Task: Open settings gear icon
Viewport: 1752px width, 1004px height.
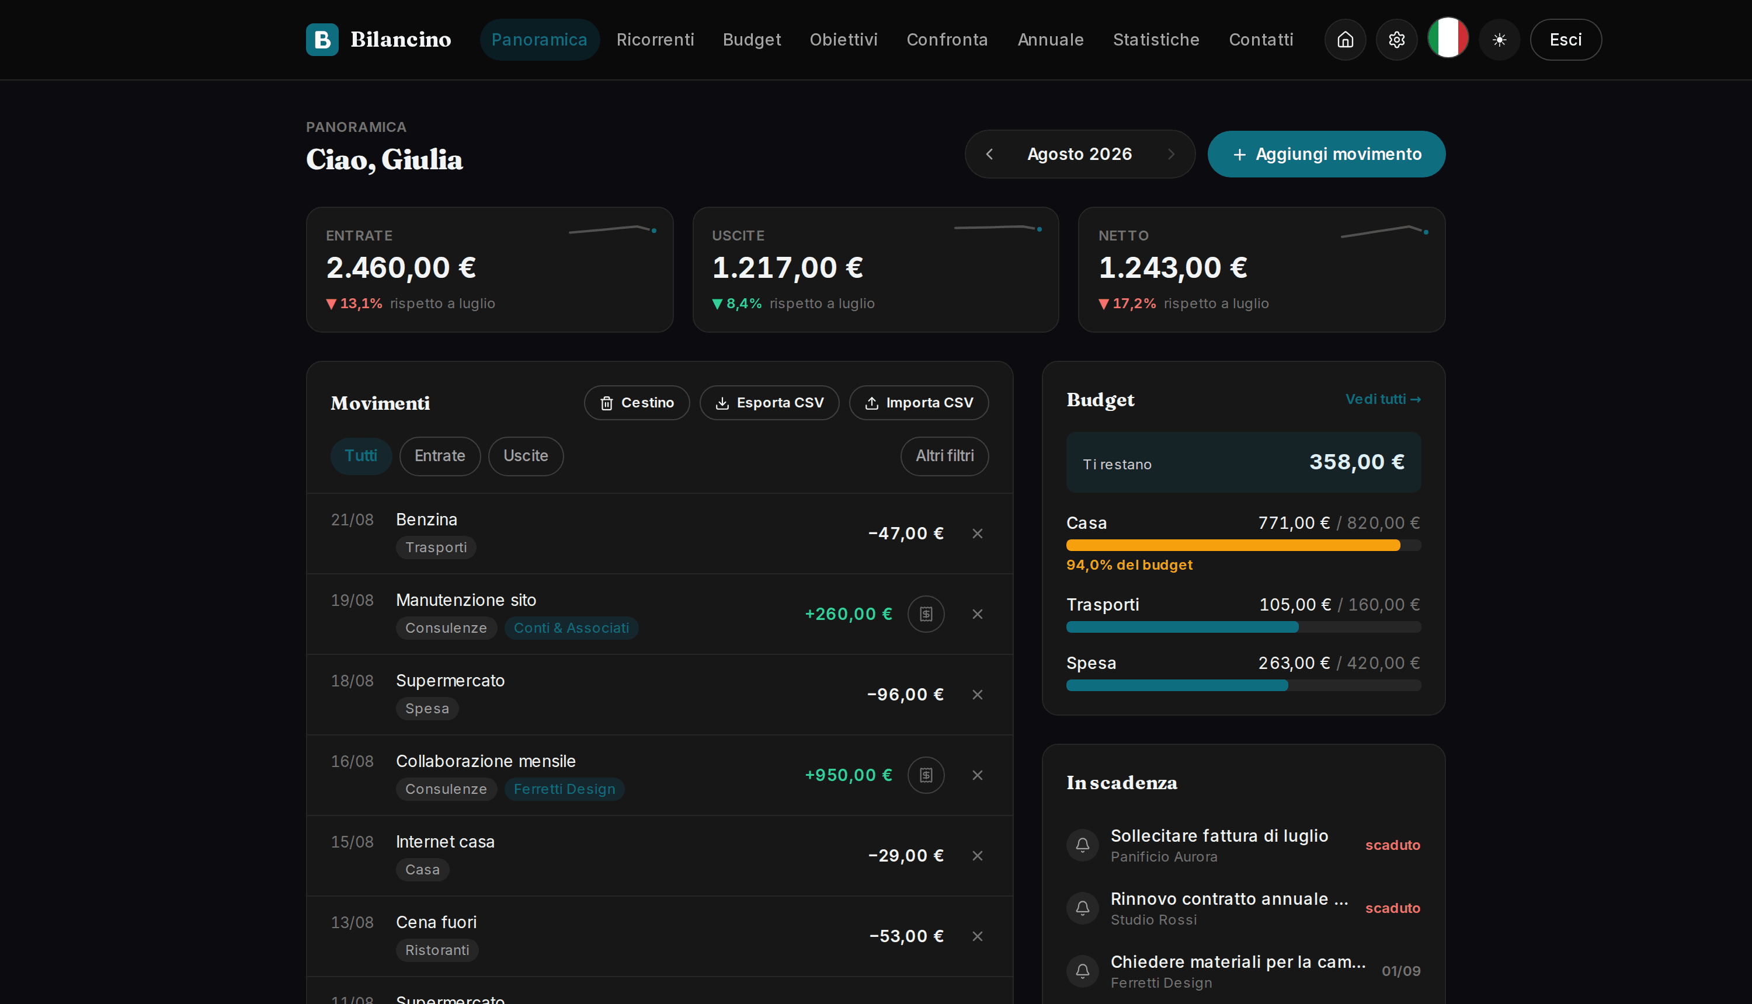Action: click(x=1397, y=39)
